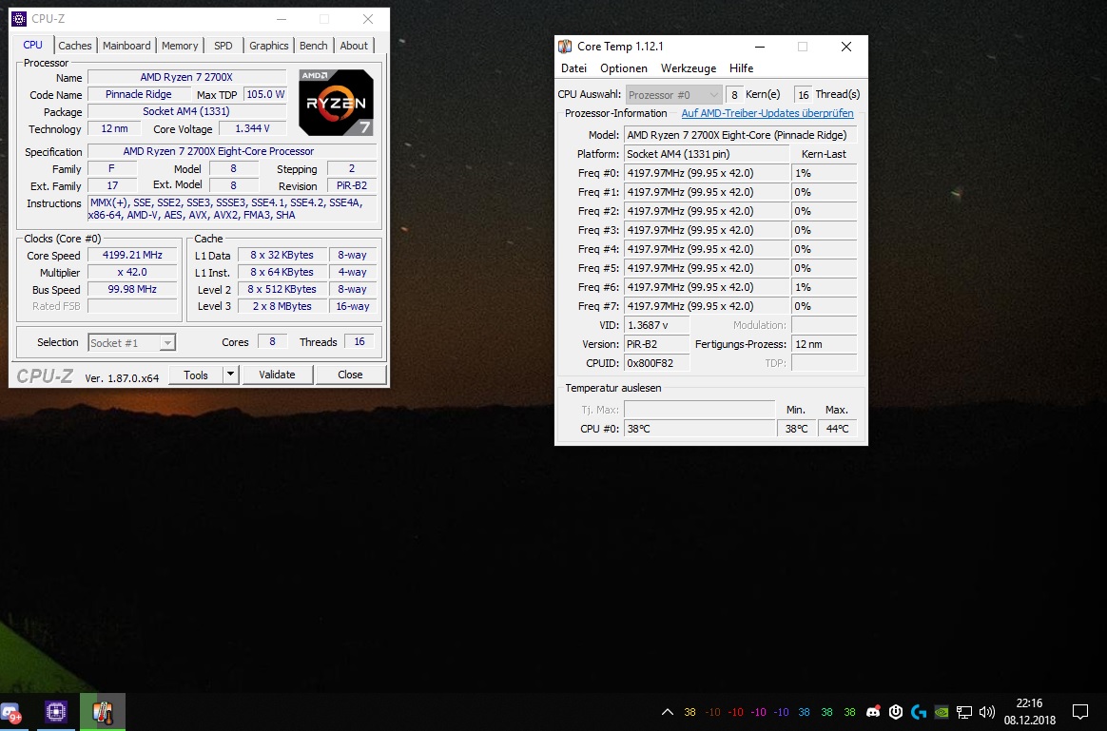
Task: Click the Freq #0 value in Core Temp
Action: (x=706, y=173)
